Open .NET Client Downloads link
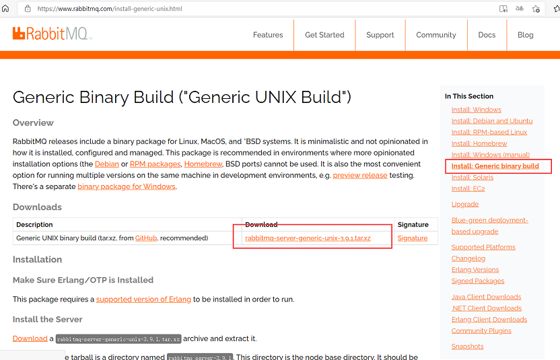The image size is (560, 360). coord(486,308)
